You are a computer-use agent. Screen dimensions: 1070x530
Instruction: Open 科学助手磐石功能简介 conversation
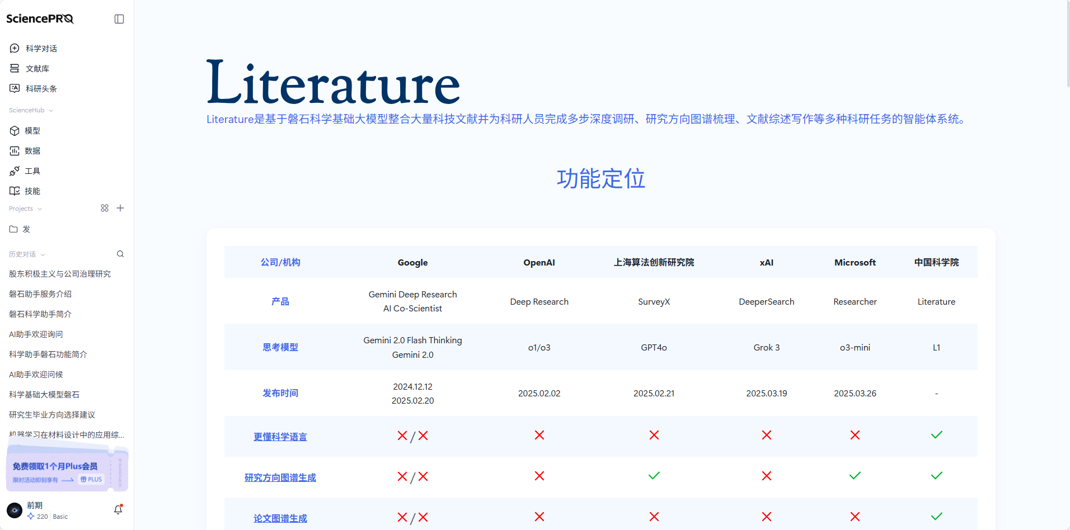(x=48, y=354)
